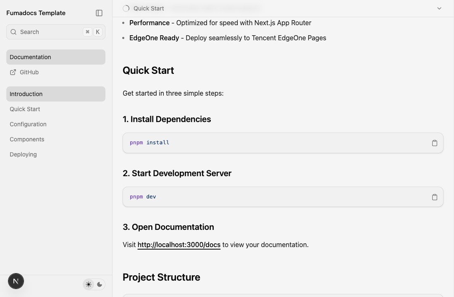This screenshot has height=297, width=454.
Task: Open the Next.js dev tools badge
Action: pyautogui.click(x=16, y=281)
